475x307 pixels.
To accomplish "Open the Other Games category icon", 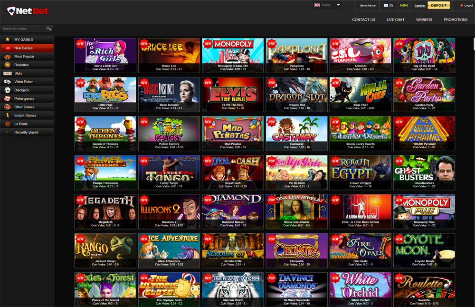I will pos(8,107).
